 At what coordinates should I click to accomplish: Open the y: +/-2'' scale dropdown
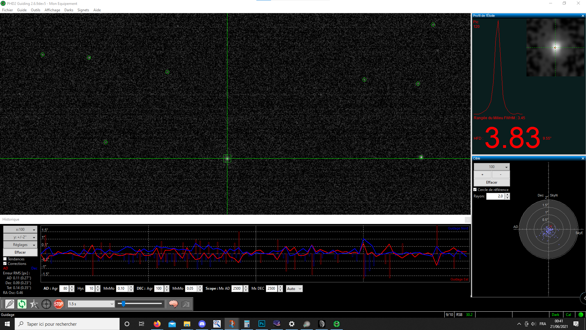tap(20, 237)
